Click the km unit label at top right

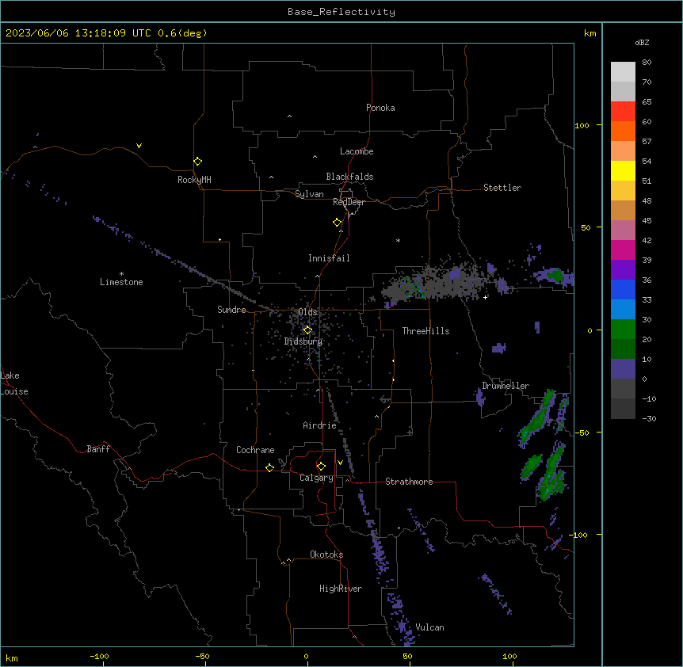coord(590,33)
